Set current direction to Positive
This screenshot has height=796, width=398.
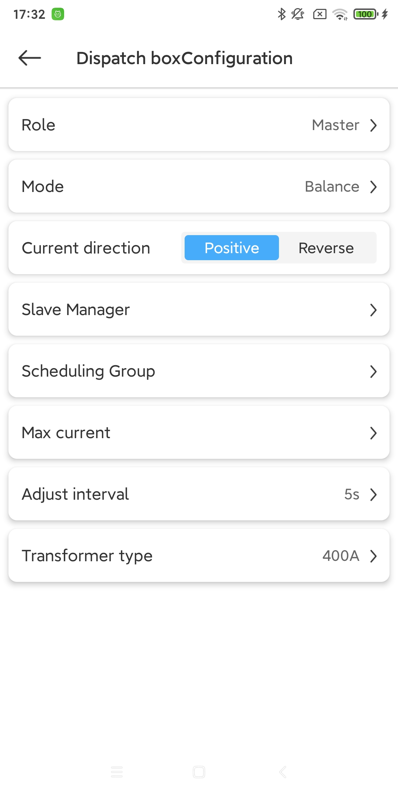[x=231, y=248]
